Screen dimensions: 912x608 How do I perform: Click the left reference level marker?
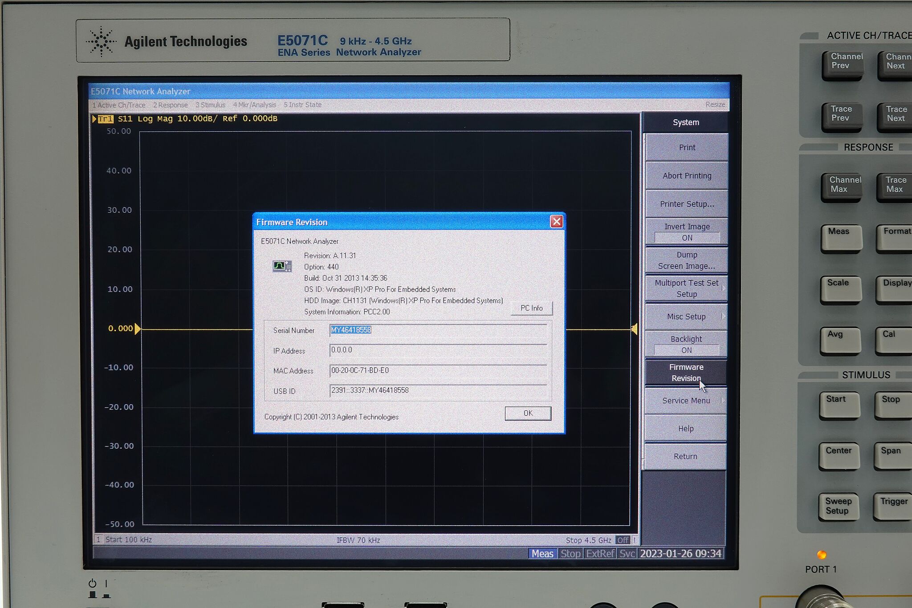[138, 328]
